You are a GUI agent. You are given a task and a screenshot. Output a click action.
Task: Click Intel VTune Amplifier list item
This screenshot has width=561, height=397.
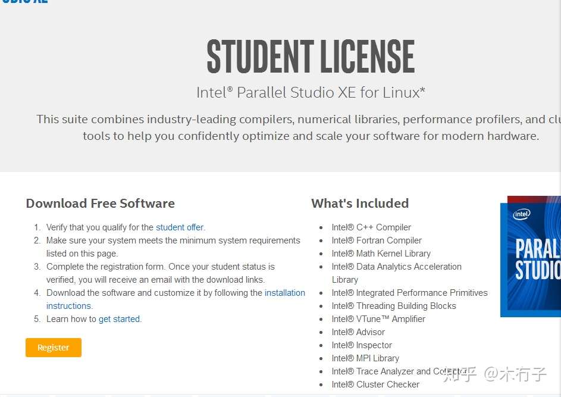pos(378,319)
